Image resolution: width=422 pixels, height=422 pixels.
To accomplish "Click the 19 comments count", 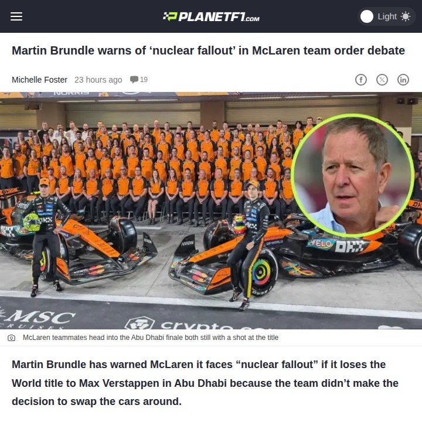I will point(144,79).
